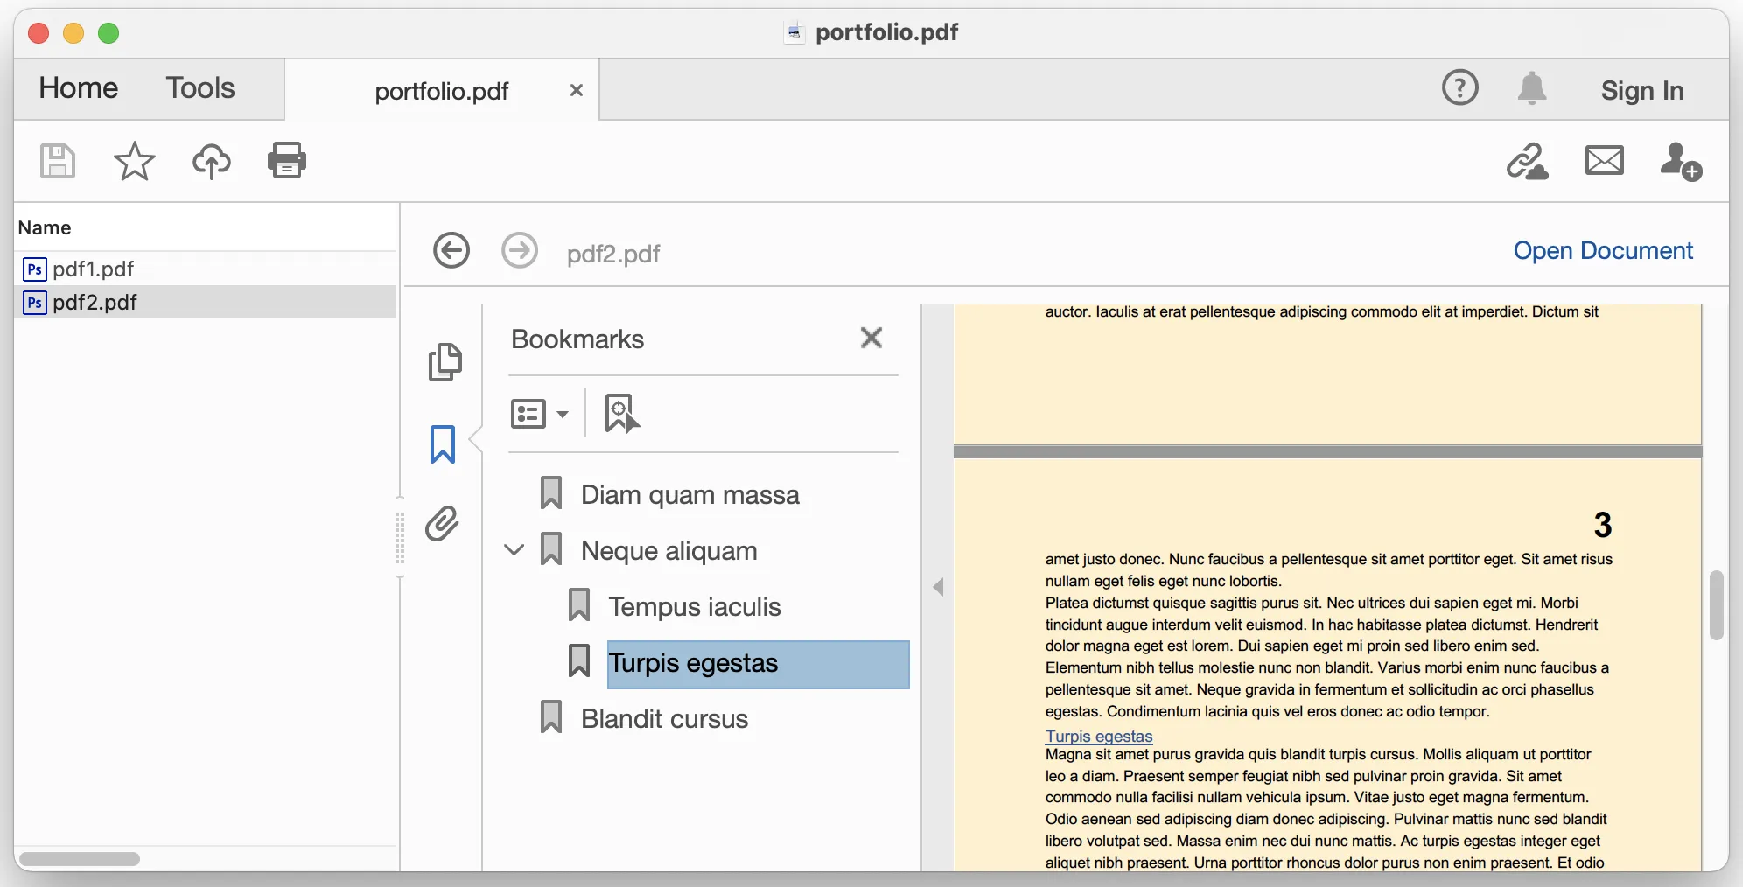Collapse the navigation pane arrow

pos(938,587)
